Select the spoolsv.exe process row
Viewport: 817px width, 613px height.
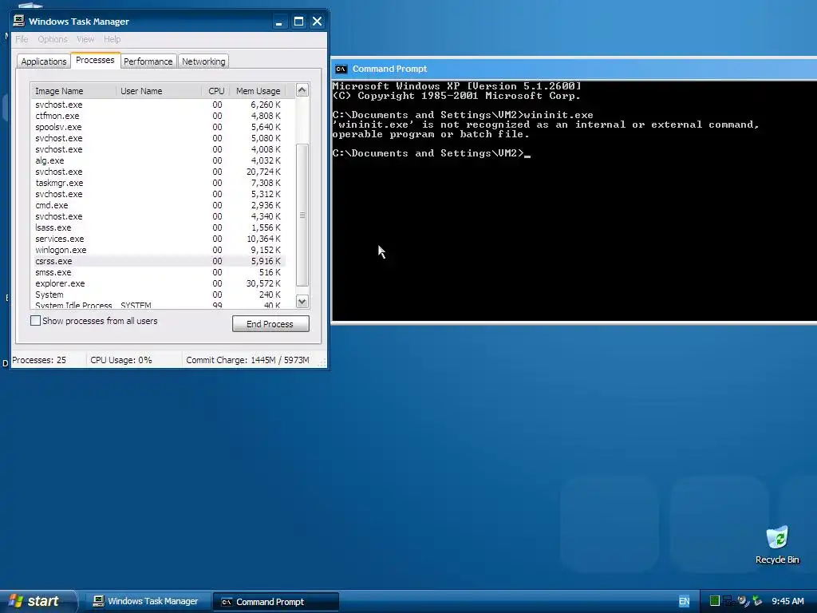tap(159, 127)
